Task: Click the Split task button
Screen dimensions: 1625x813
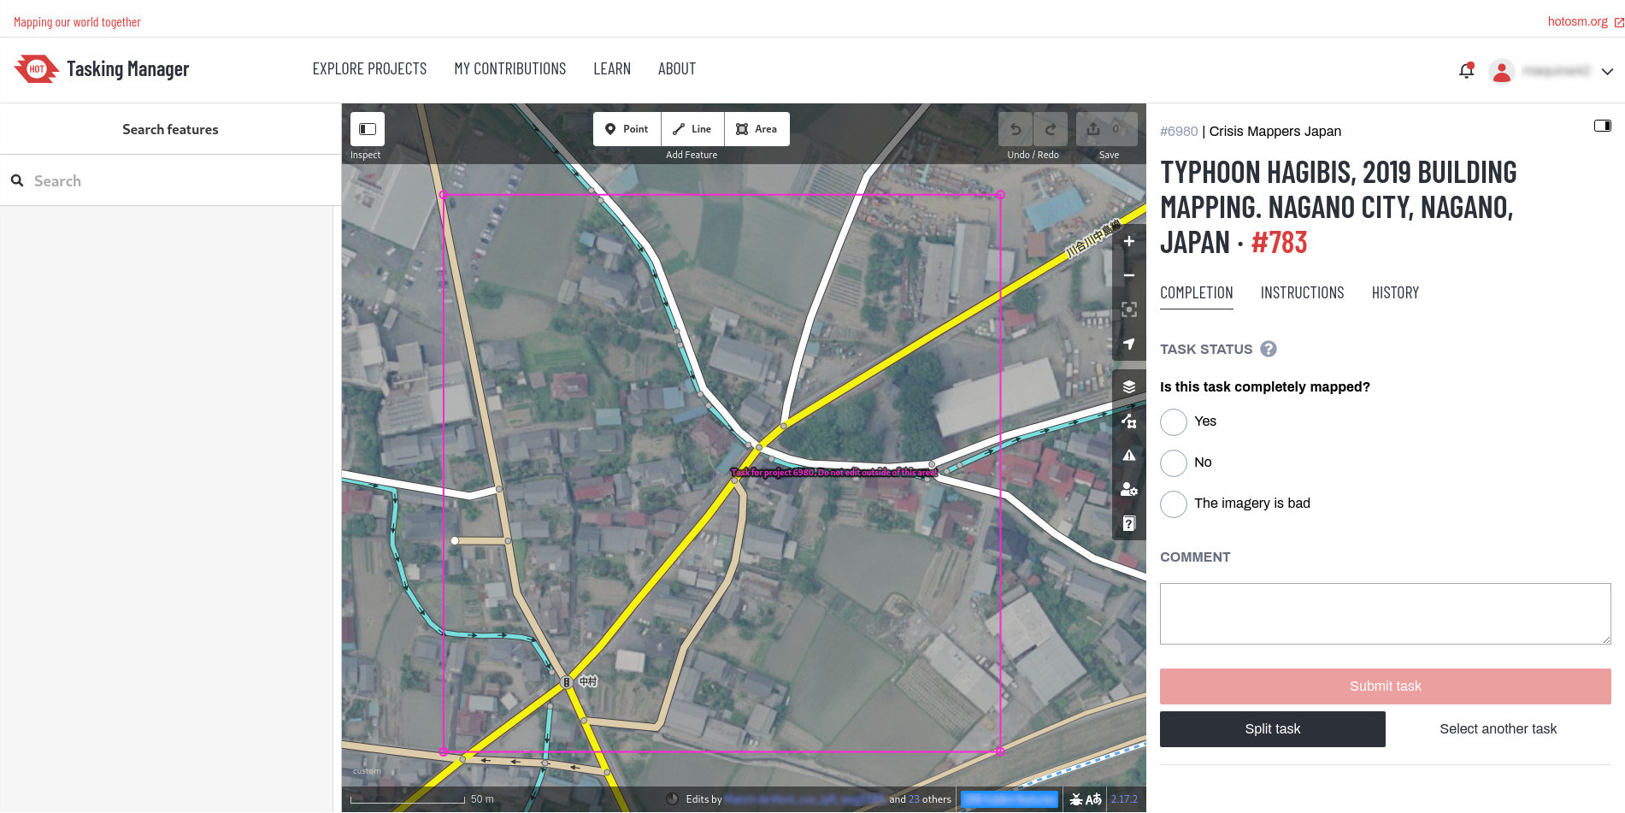Action: click(1272, 728)
